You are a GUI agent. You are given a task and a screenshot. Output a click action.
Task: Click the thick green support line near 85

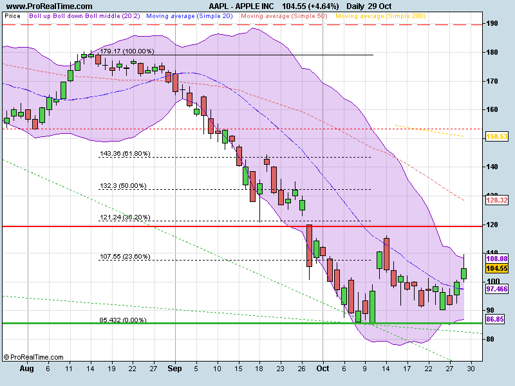point(243,324)
